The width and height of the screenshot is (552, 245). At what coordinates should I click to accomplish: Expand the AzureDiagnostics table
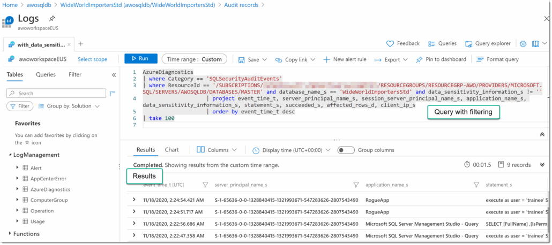pos(17,189)
